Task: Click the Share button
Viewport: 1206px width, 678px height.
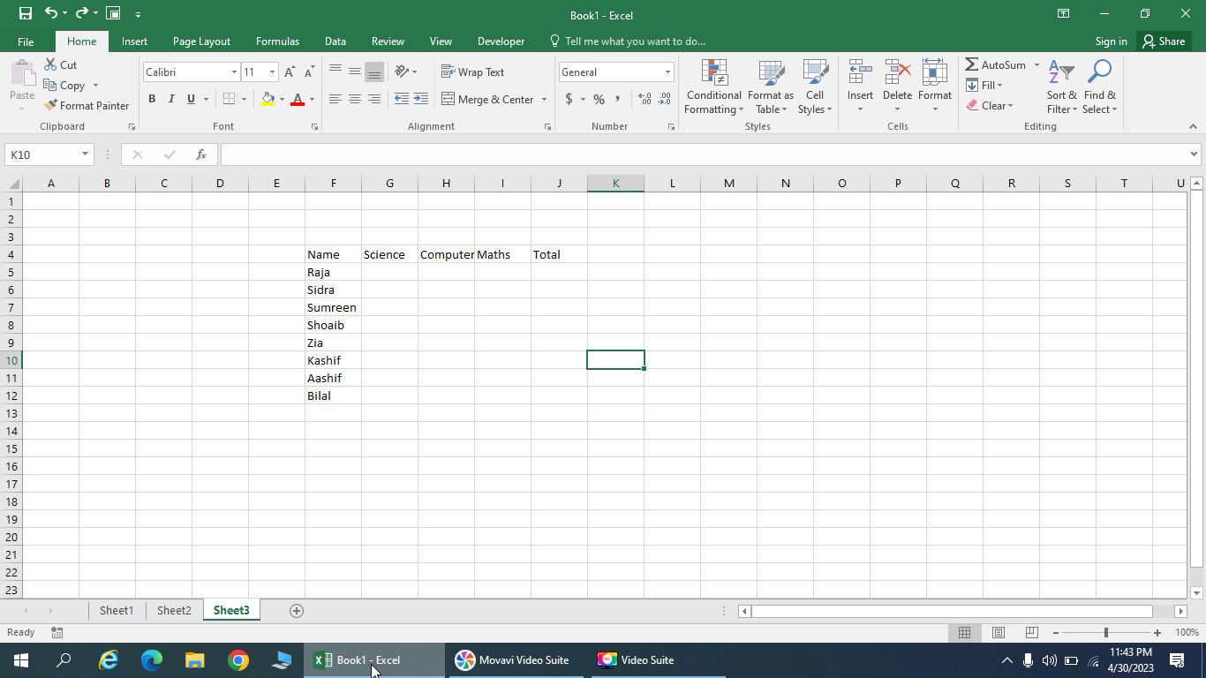Action: 1163,41
